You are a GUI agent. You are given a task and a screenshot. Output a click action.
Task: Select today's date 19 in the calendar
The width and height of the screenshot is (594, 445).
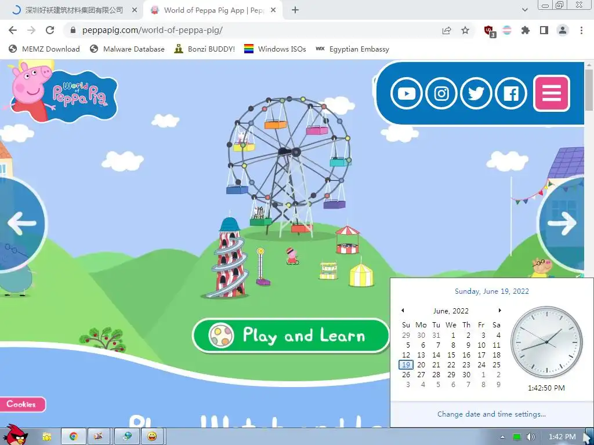point(405,365)
